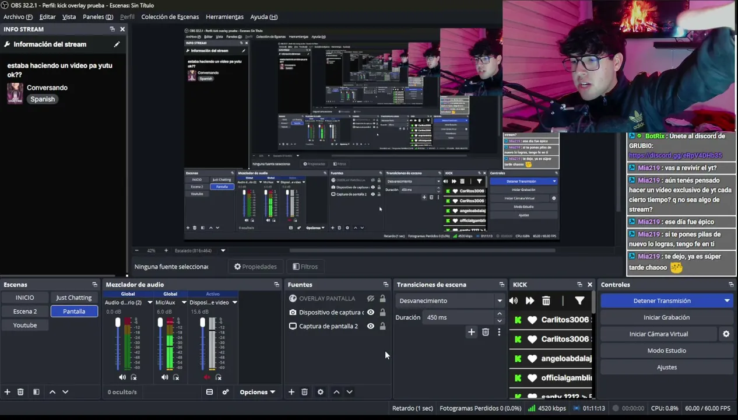Mute the Mic/Aux channel
This screenshot has width=738, height=420.
(x=164, y=377)
